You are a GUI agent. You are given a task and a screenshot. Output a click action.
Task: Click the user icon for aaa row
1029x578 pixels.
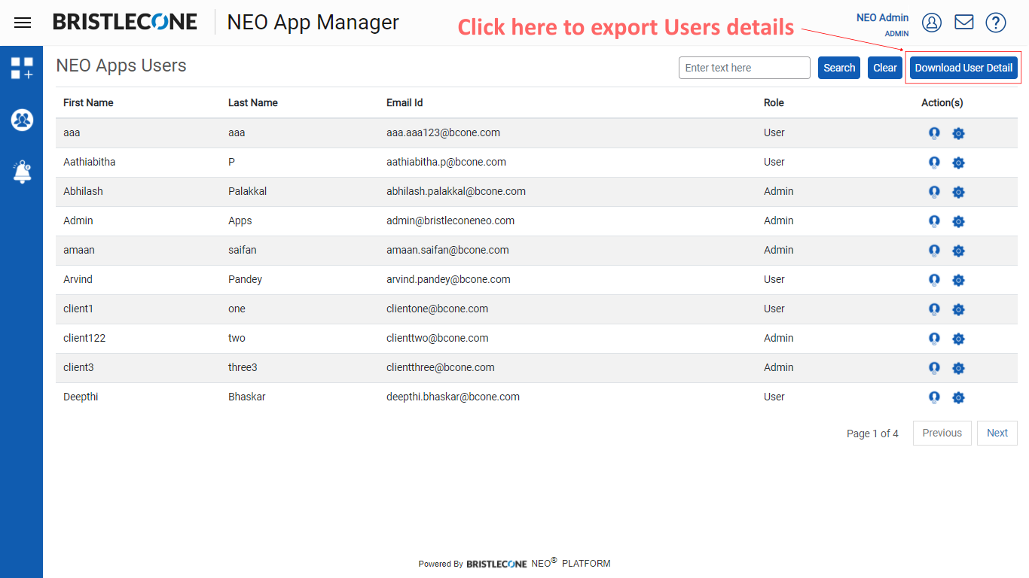(934, 133)
